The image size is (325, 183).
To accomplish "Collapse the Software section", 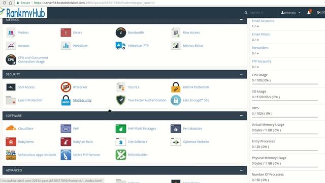I will pyautogui.click(x=241, y=115).
